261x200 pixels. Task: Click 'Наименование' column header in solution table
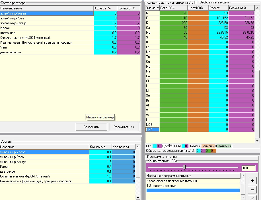pos(47,8)
